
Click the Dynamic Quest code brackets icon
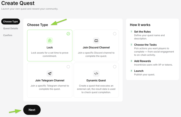(x=96, y=73)
